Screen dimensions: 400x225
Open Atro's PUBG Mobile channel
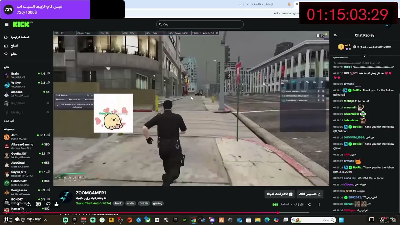27,137
